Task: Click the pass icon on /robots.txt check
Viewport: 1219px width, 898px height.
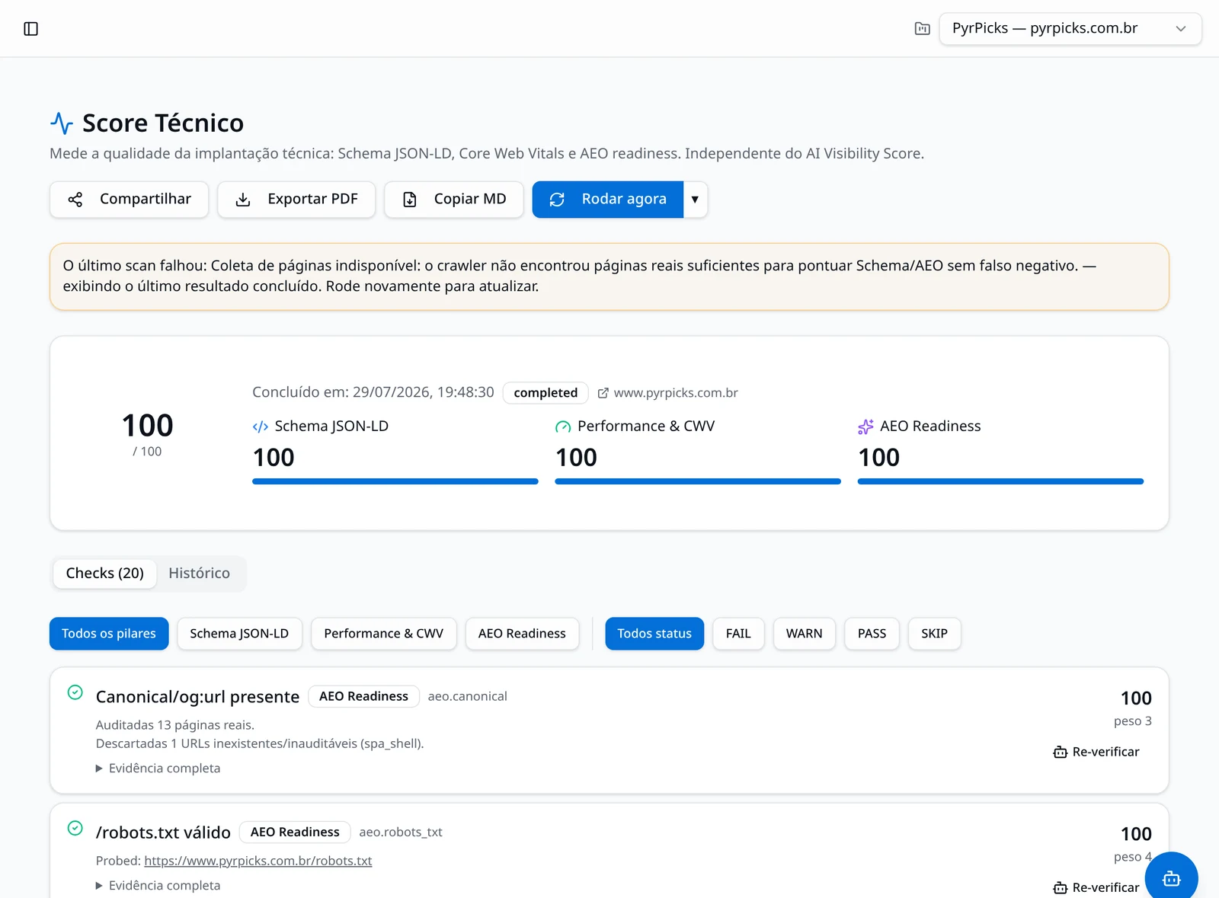Action: pos(75,828)
